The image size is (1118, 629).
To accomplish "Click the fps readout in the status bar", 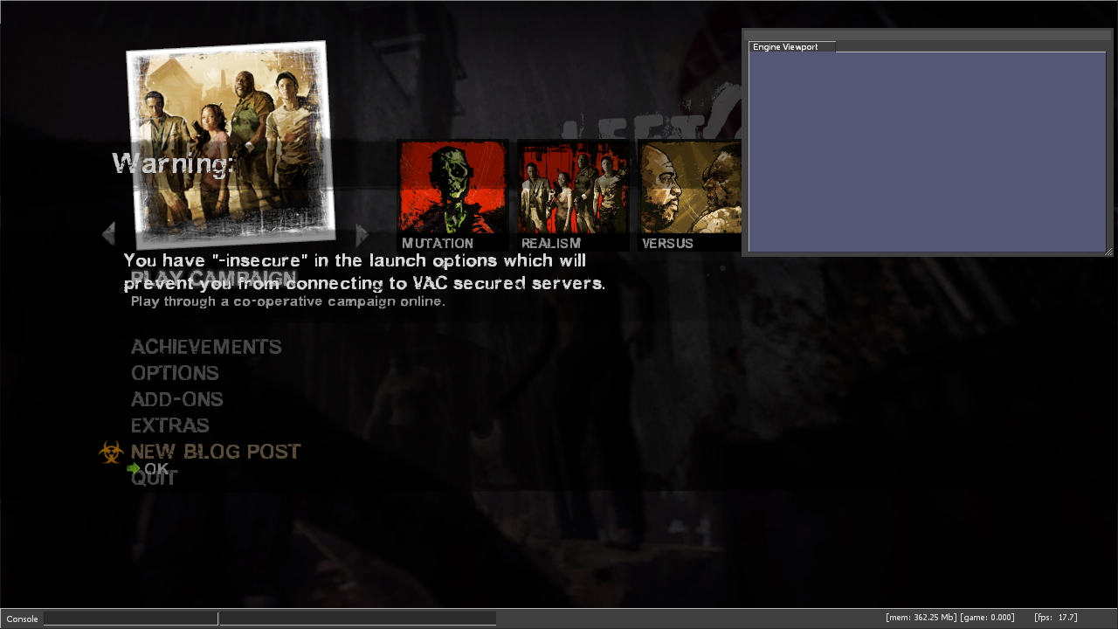I will 1056,619.
